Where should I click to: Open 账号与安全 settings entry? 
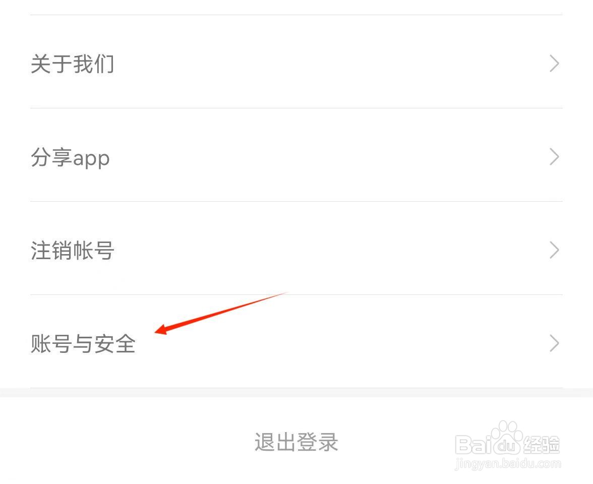tap(296, 341)
